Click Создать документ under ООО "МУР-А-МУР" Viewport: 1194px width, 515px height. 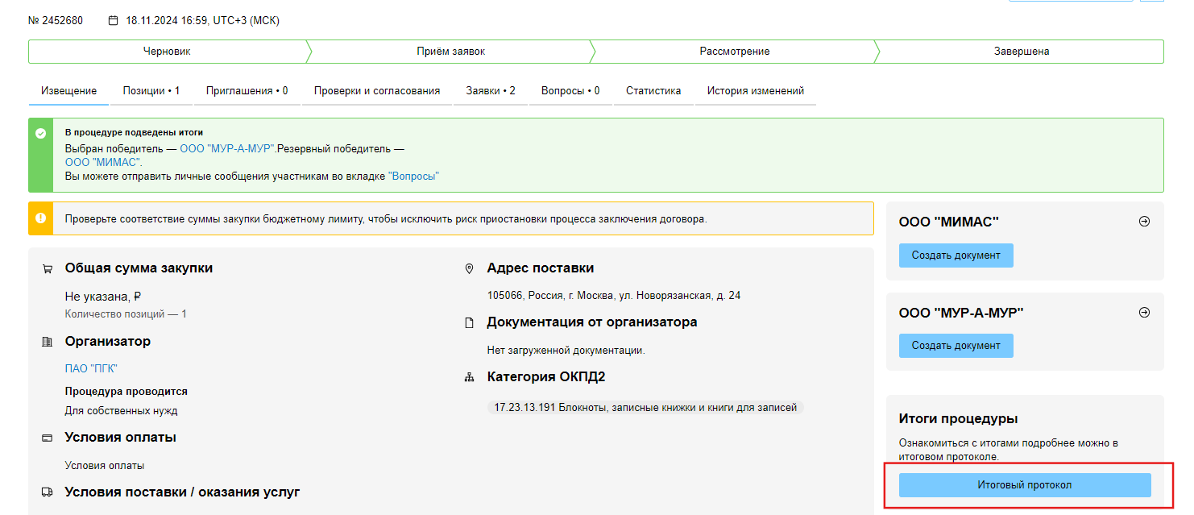coord(956,346)
